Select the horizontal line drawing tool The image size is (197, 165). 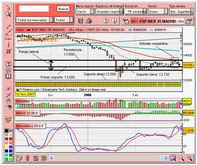coord(8,39)
